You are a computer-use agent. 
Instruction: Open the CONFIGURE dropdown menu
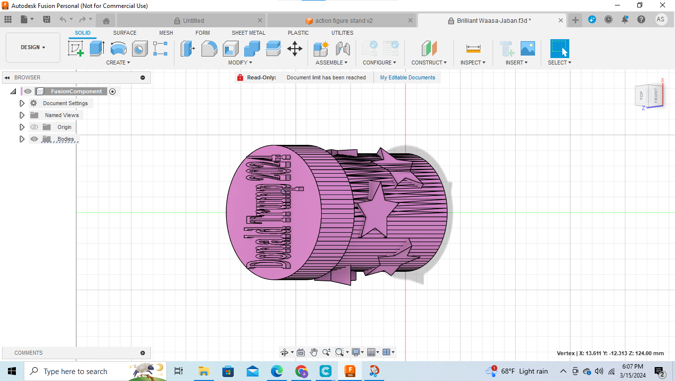pos(379,63)
